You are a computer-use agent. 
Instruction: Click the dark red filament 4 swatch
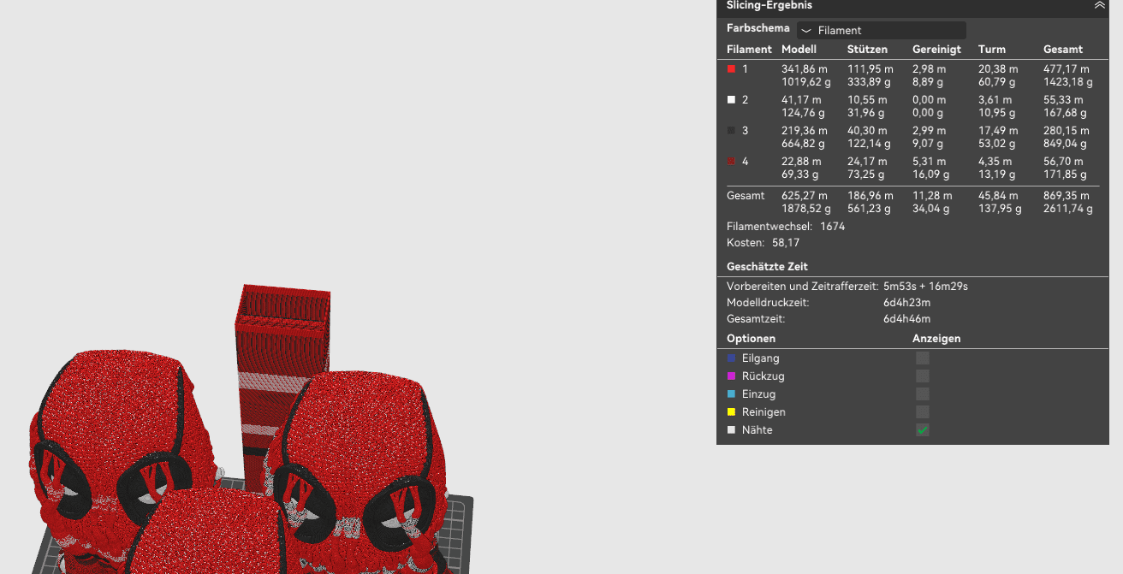(x=731, y=161)
